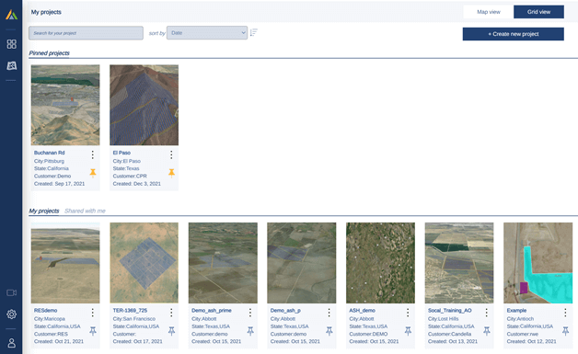
Task: Click the Demo_ash_prime project title
Action: pyautogui.click(x=212, y=311)
